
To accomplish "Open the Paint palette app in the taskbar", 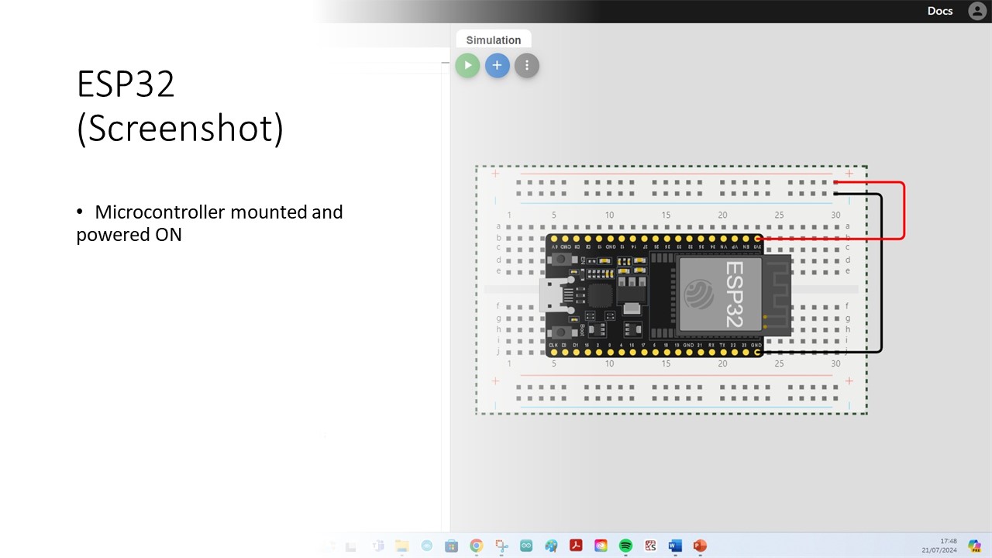I will (x=551, y=546).
